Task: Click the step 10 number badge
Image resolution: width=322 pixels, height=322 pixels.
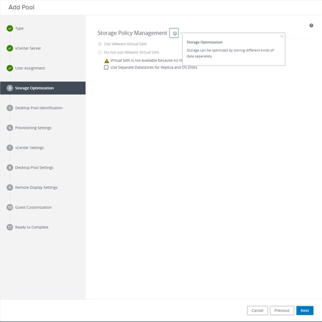Action: tap(10, 207)
